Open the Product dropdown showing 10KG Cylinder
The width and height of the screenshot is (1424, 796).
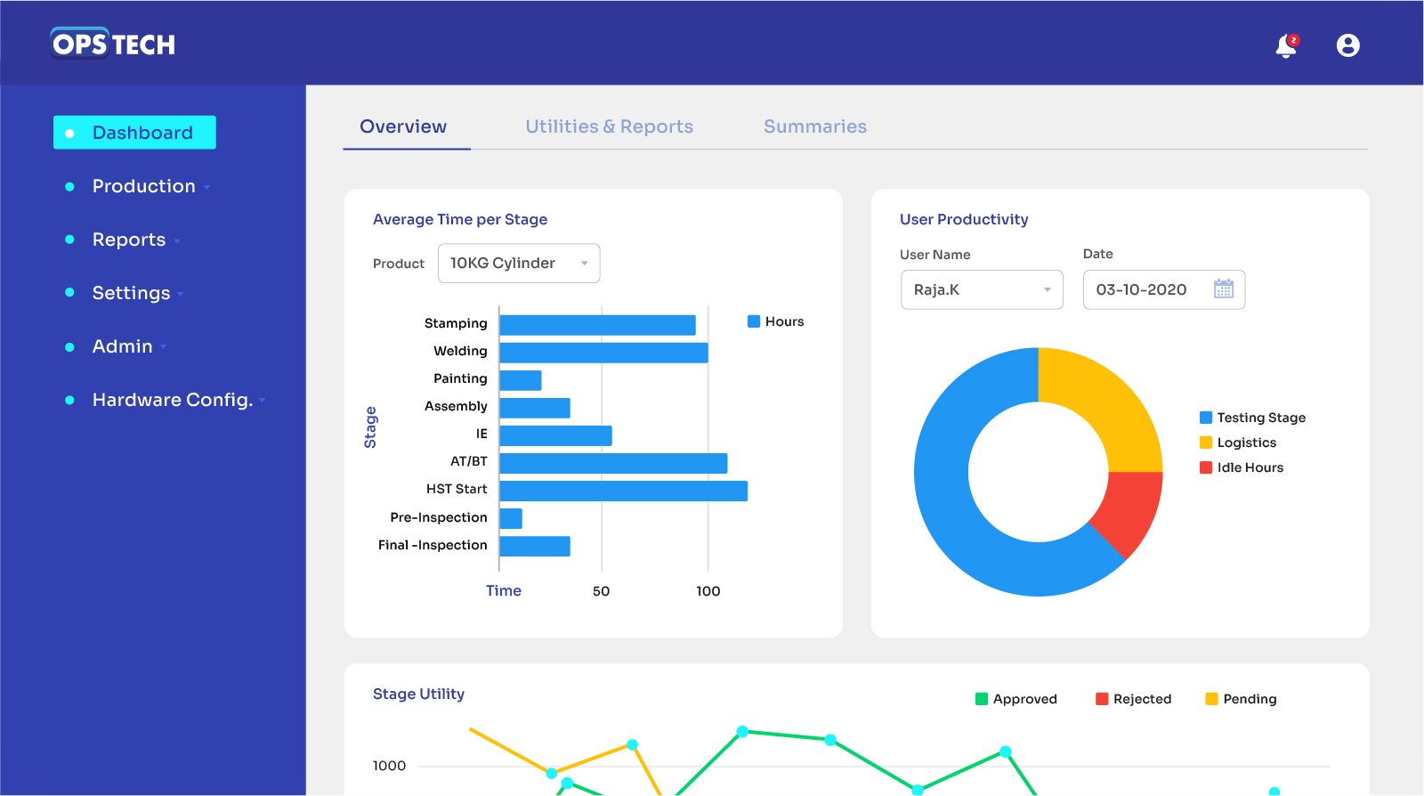(519, 264)
